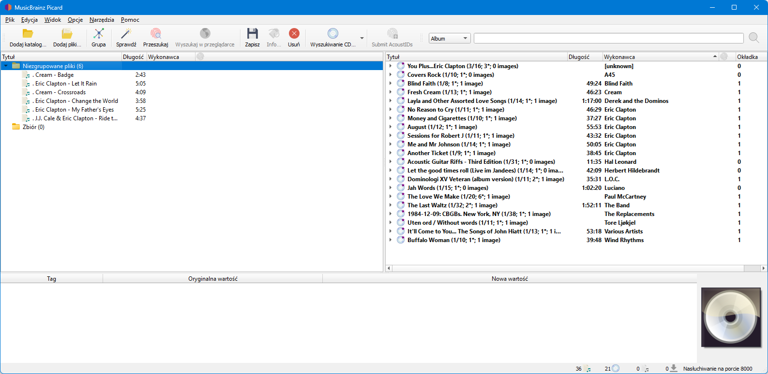Viewport: 768px width, 374px height.
Task: Click the Oryginalna wartość column header
Action: click(x=213, y=279)
